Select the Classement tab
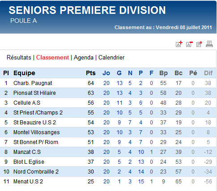This screenshot has height=191, width=217. [52, 58]
